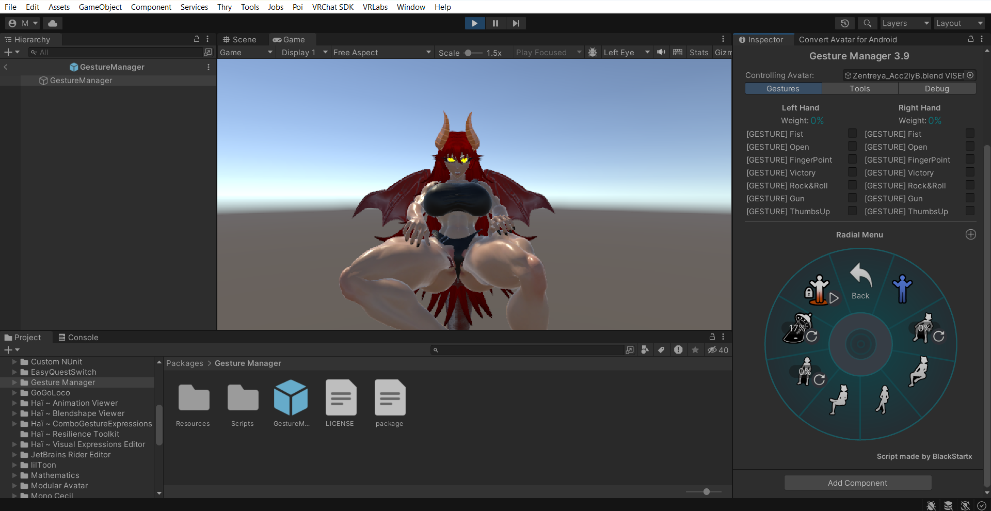The height and width of the screenshot is (511, 991).
Task: Open the Hierarchy panel three-dot menu
Action: (x=207, y=39)
